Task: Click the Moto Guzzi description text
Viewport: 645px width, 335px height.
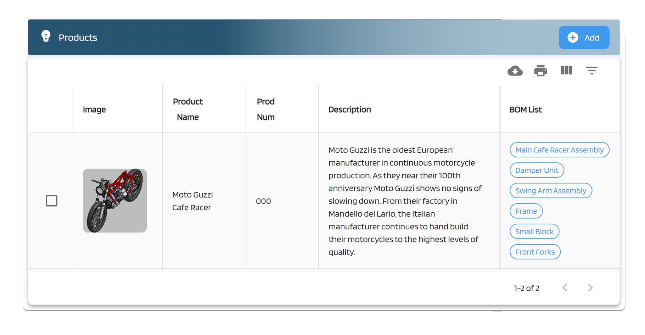Action: [405, 201]
